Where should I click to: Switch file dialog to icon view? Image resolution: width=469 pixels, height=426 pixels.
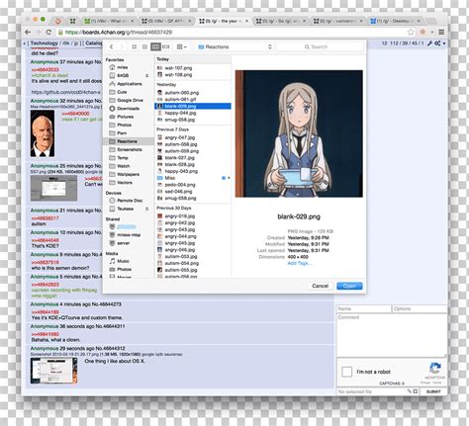tap(135, 46)
